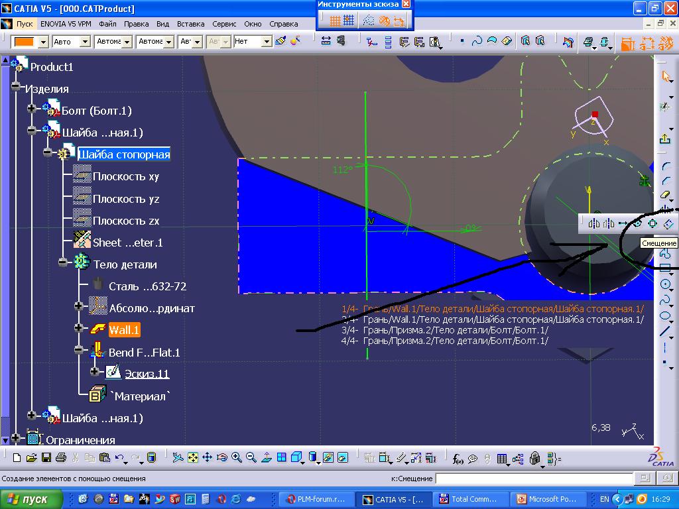Screen dimensions: 679x509
Task: Save the document with the floppy icon
Action: [x=46, y=457]
